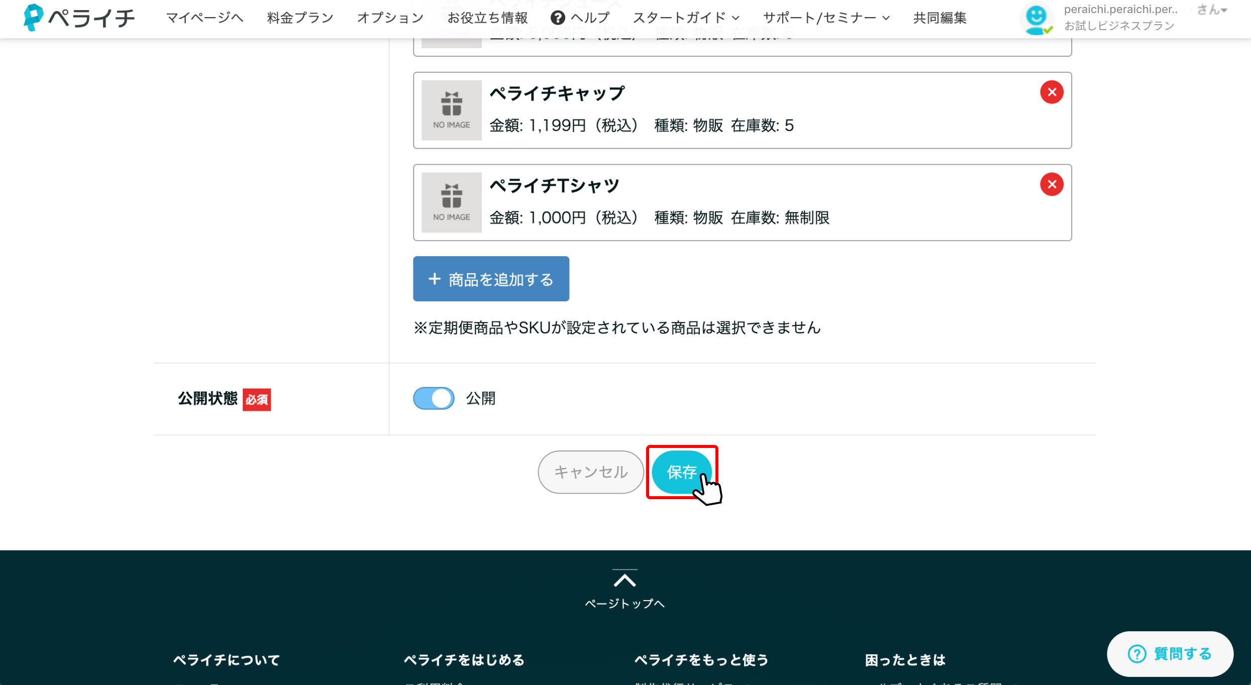
Task: Open the account さん dropdown
Action: [1212, 10]
